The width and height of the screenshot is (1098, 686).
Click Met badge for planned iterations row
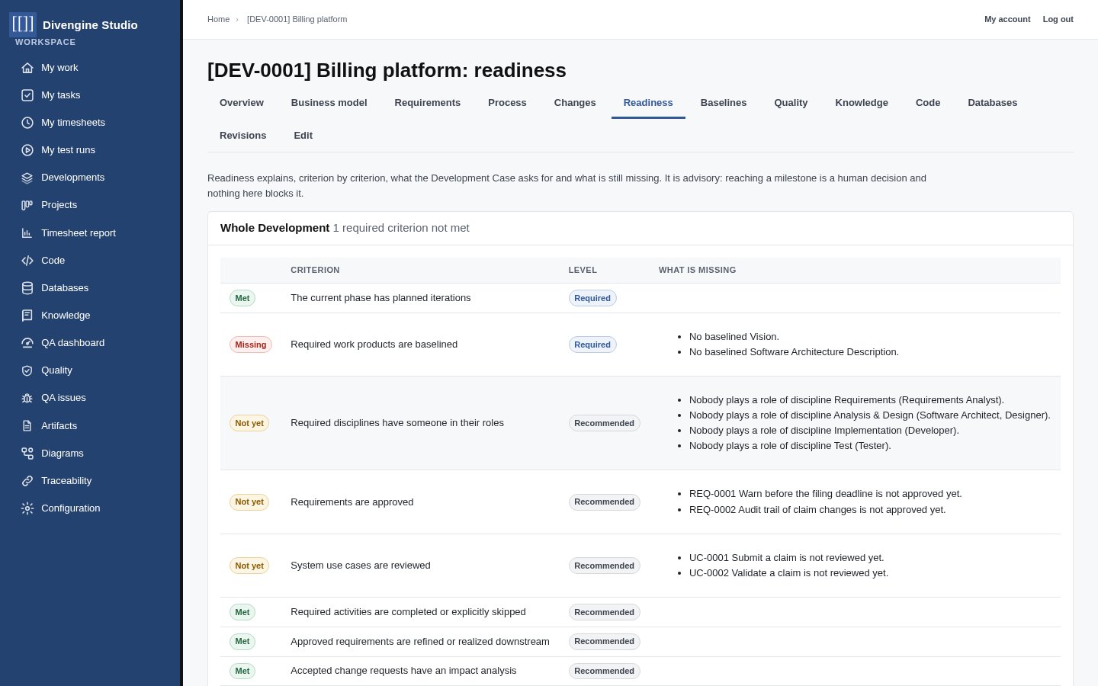pyautogui.click(x=242, y=298)
